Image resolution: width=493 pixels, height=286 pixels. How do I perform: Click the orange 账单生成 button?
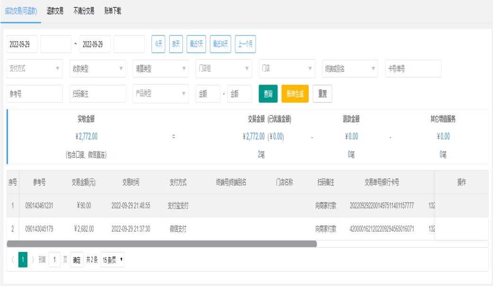(295, 94)
